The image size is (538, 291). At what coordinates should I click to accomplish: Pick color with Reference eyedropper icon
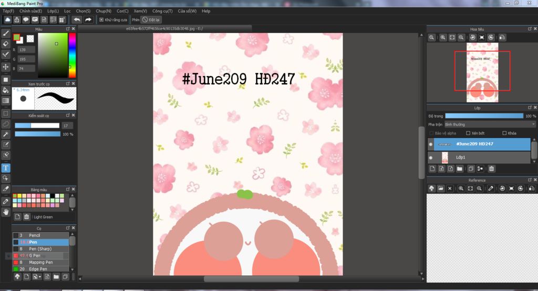(x=491, y=189)
